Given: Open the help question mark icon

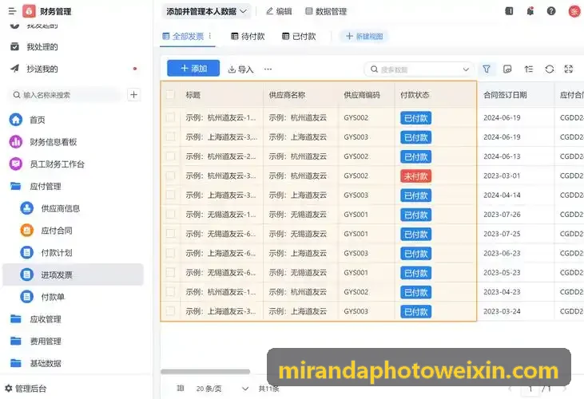Looking at the screenshot, I should pos(551,11).
